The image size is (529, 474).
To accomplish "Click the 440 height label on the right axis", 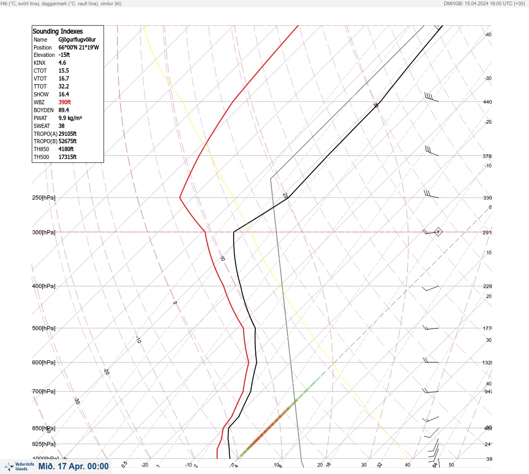I will tap(487, 102).
